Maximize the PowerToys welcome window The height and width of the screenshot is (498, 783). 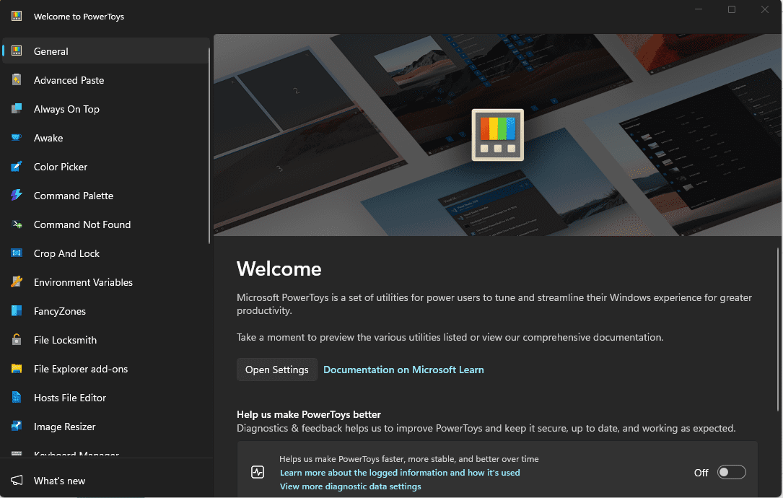[x=732, y=9]
